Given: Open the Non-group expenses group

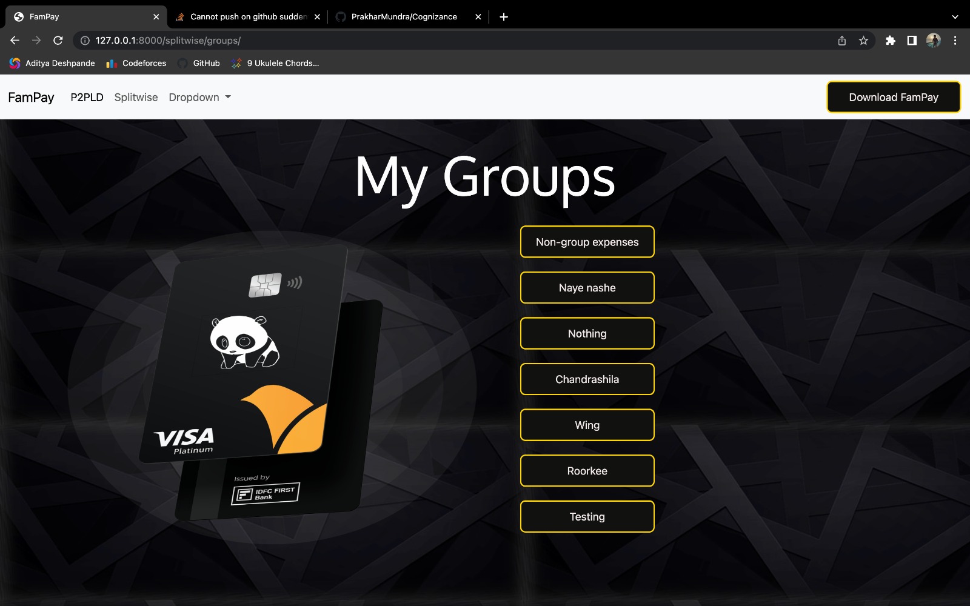Looking at the screenshot, I should pos(587,242).
